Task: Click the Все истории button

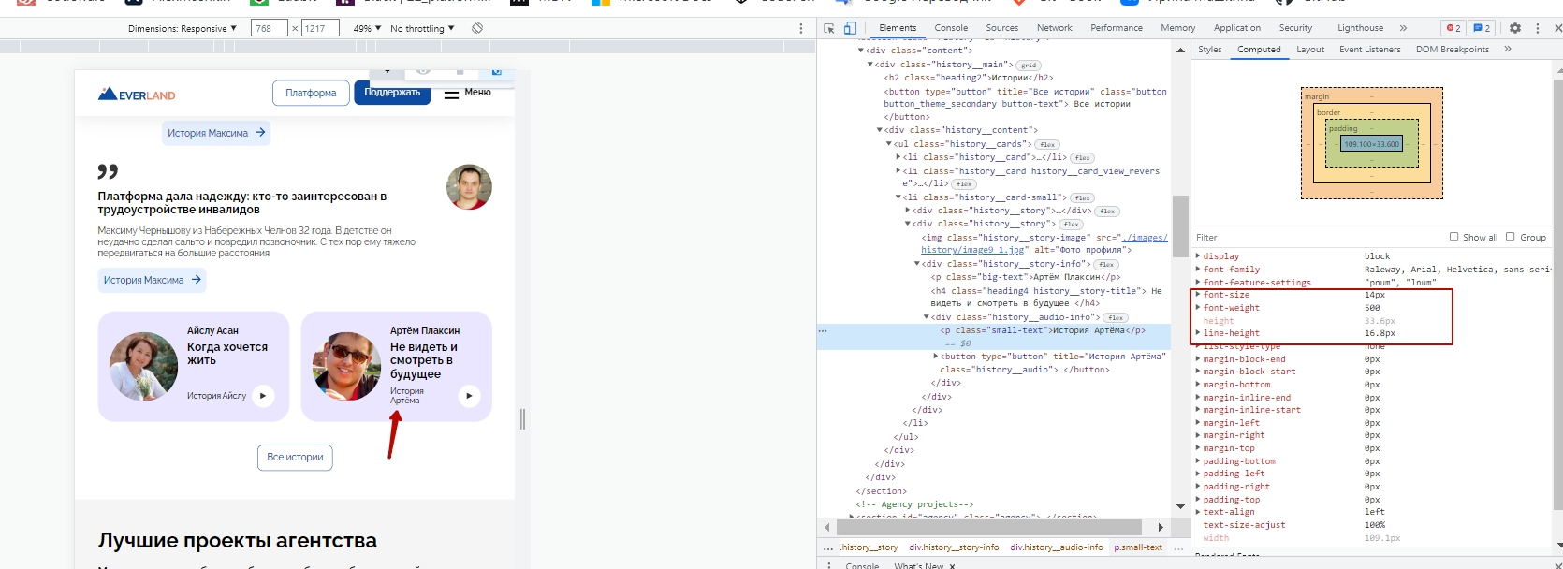Action: coord(295,458)
